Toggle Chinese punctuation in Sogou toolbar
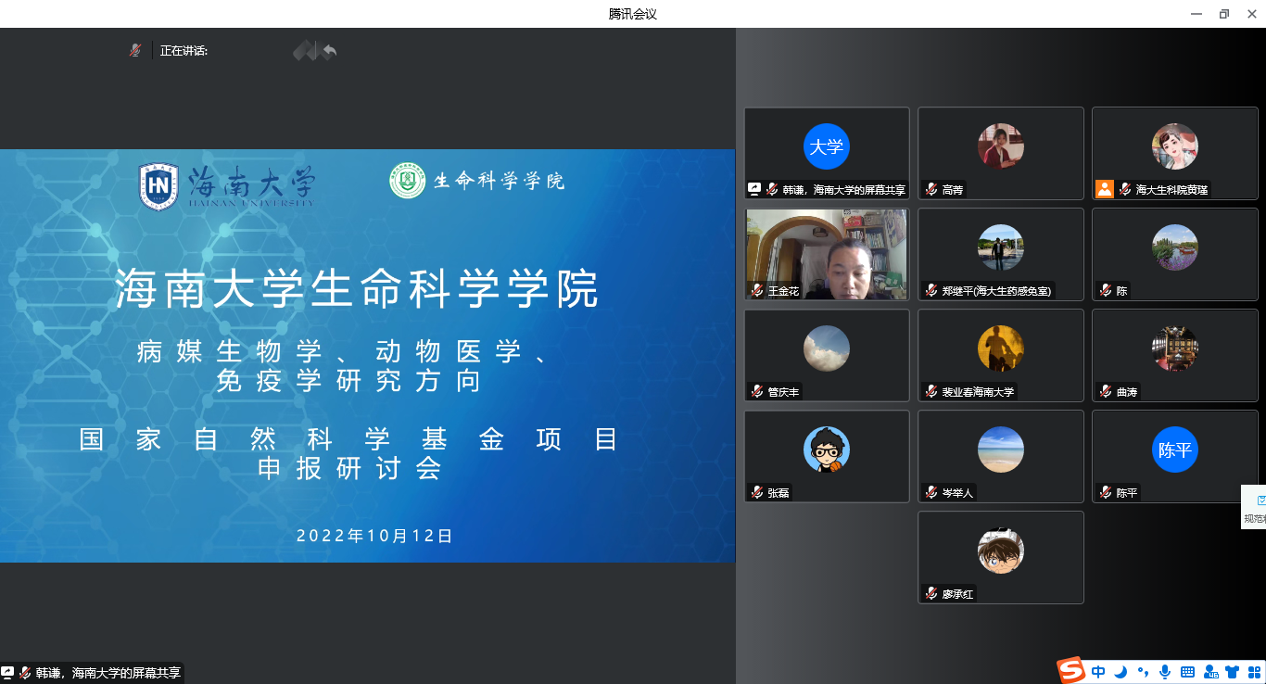Image resolution: width=1266 pixels, height=684 pixels. 1143,672
